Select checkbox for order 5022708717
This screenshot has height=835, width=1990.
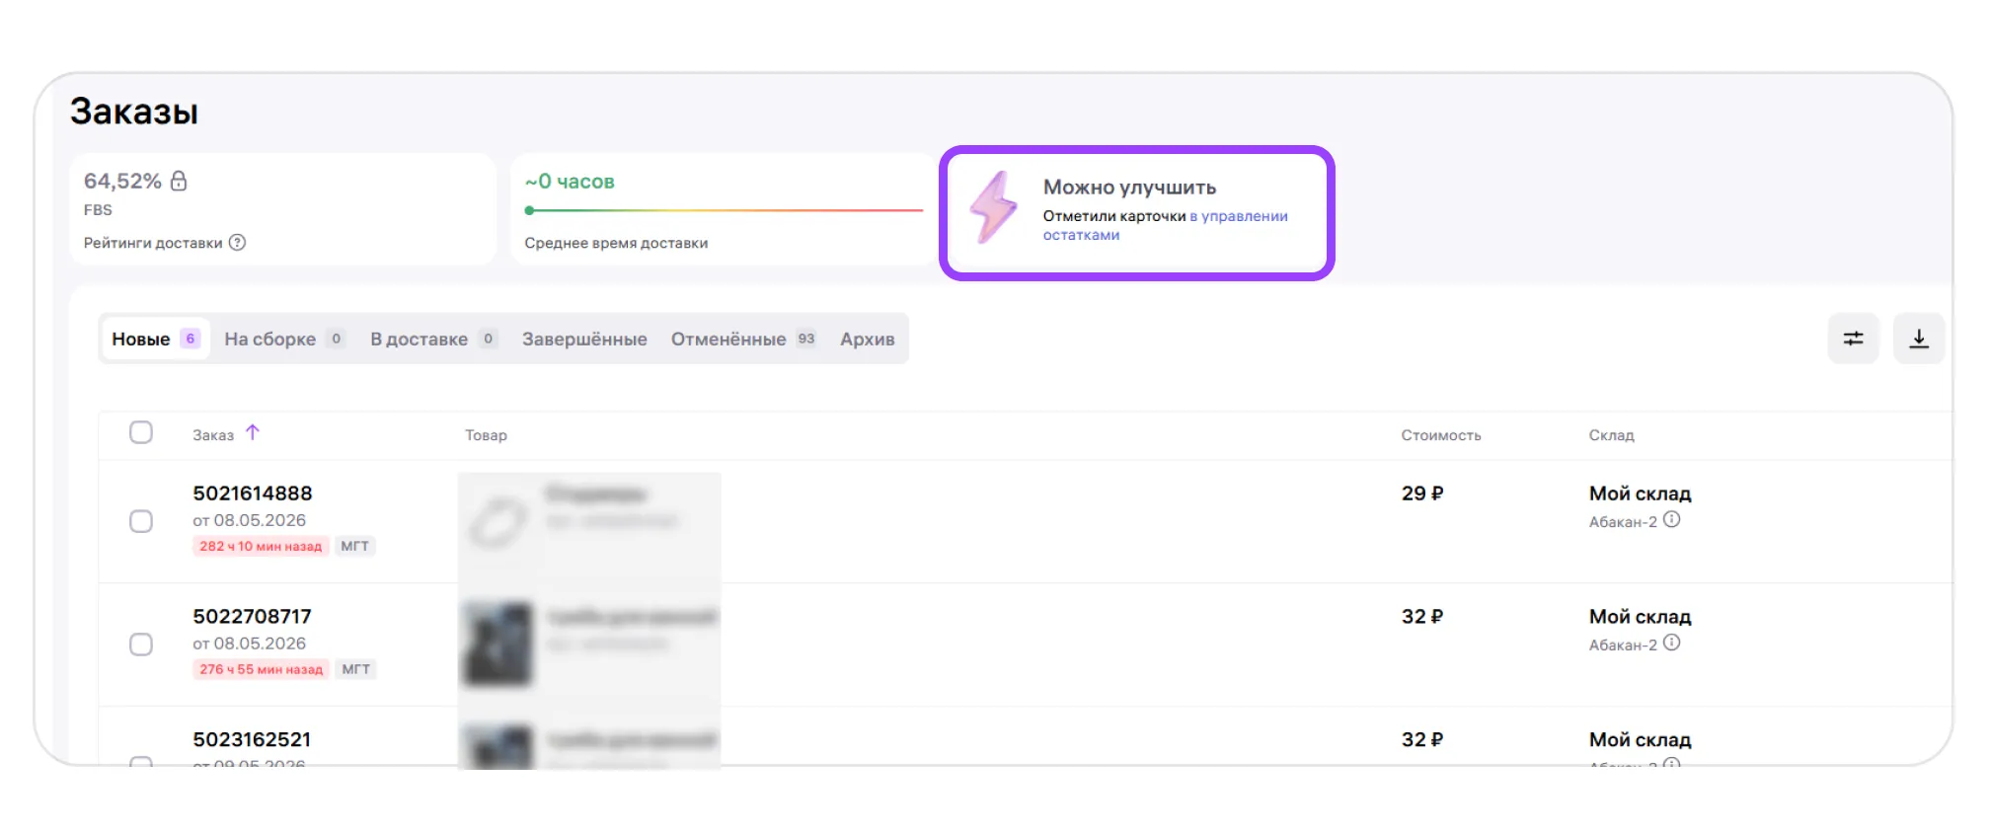141,645
